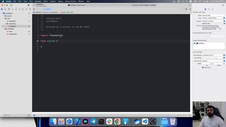The width and height of the screenshot is (226, 127).
Task: Click the Name field in inspector
Action: (213, 16)
